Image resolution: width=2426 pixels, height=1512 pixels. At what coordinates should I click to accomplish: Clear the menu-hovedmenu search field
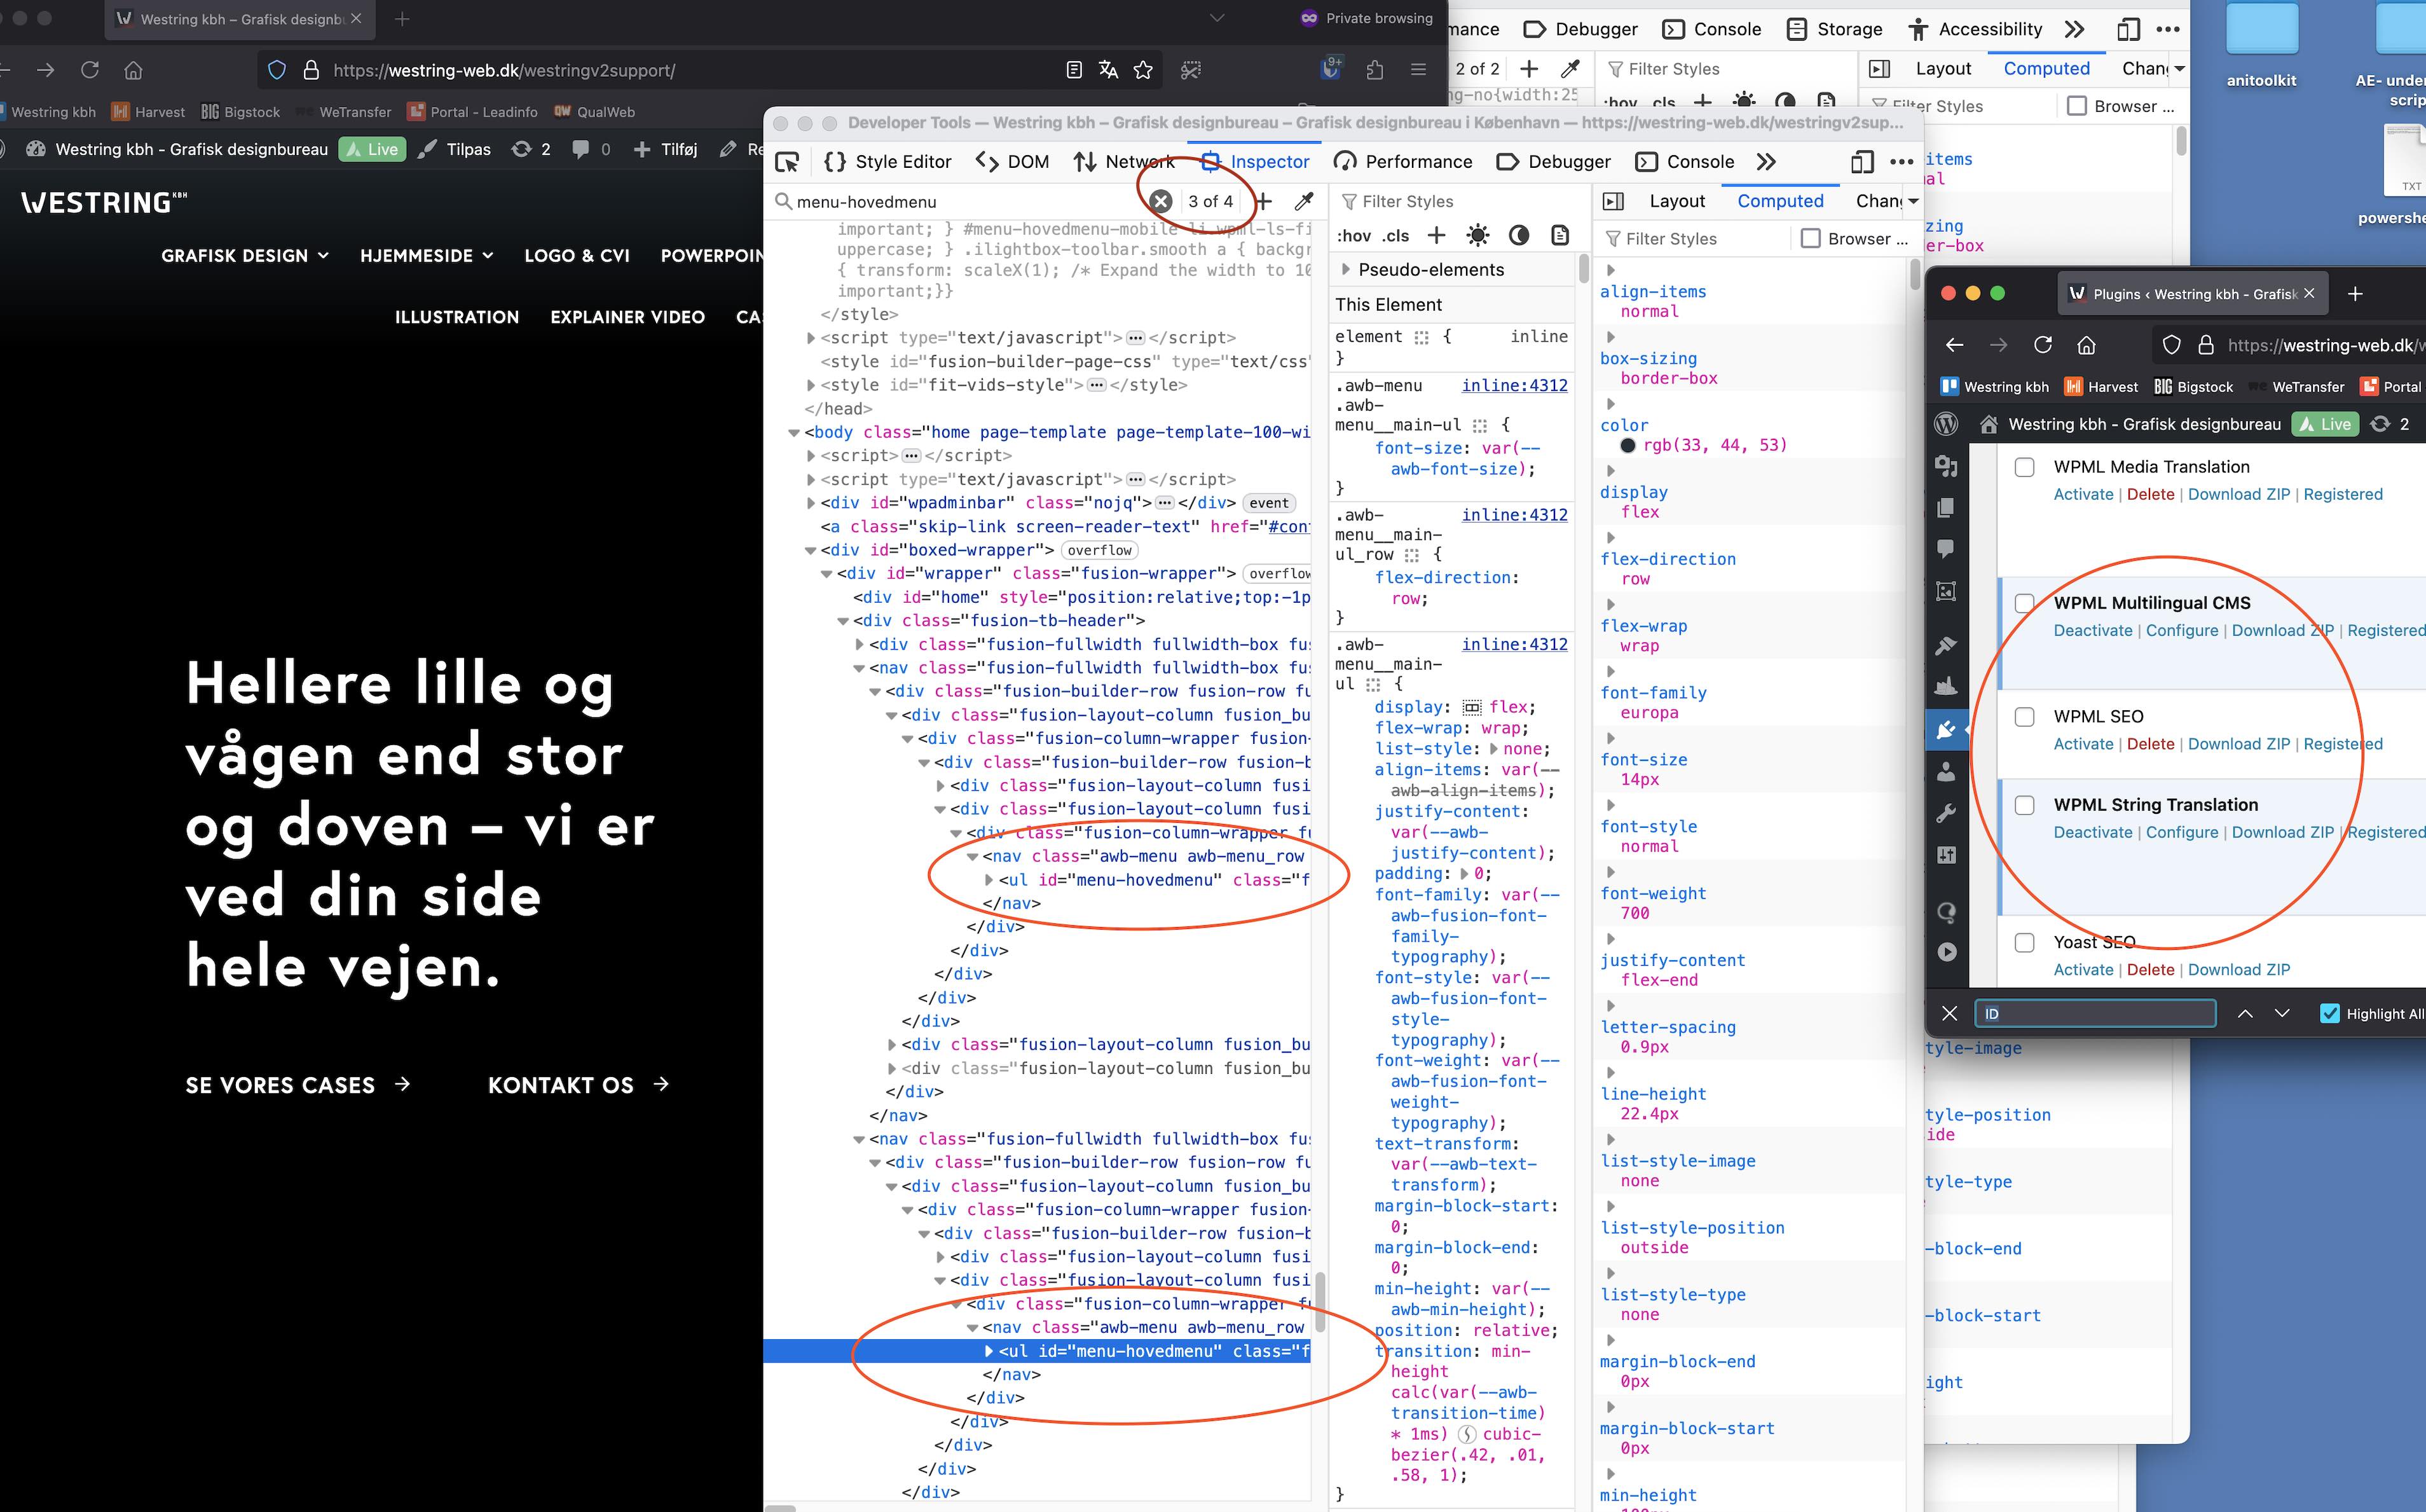1160,201
